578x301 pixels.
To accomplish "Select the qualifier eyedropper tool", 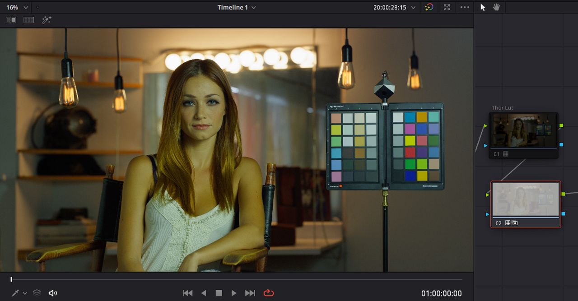I will [15, 293].
